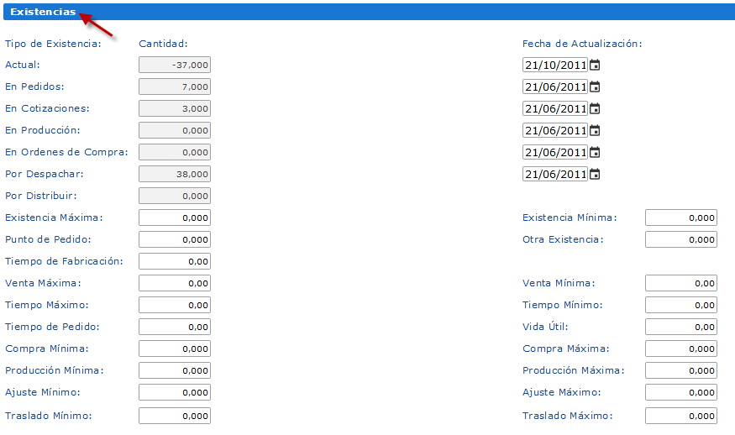This screenshot has width=735, height=435.
Task: Edit the En Pedidos update date field
Action: point(555,86)
